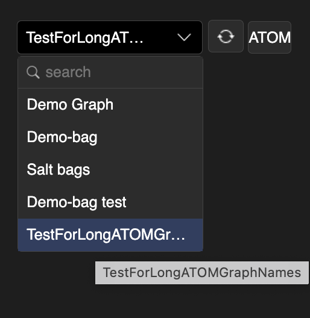
Task: Click the refresh graphs icon button
Action: [226, 37]
